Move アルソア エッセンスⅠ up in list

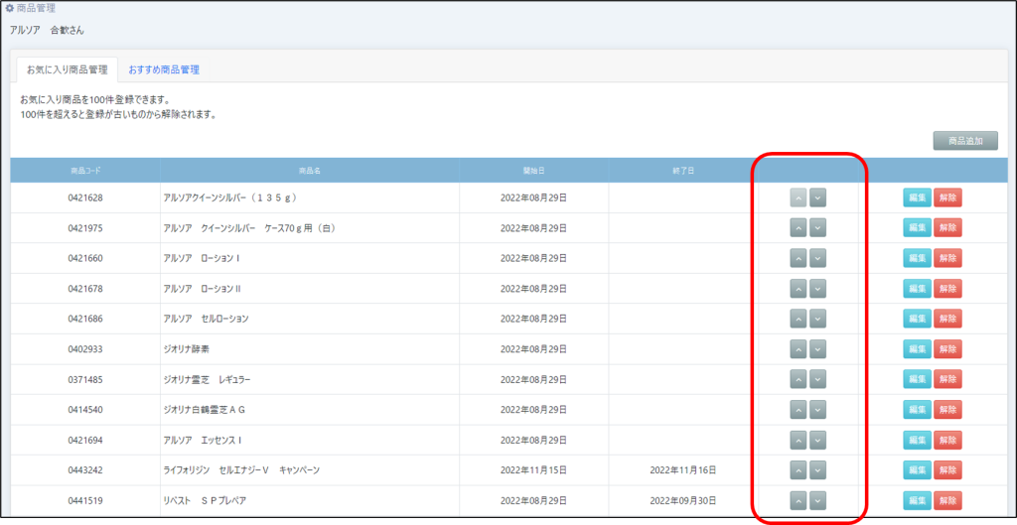click(798, 440)
